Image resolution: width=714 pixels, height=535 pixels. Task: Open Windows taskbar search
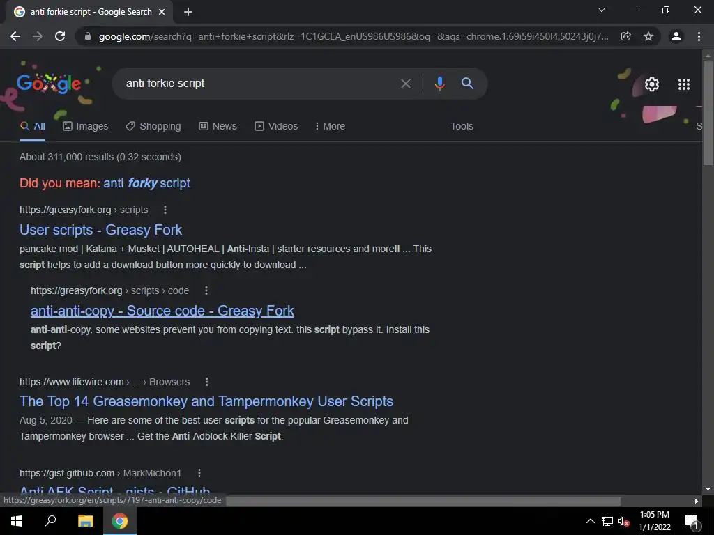pos(50,521)
